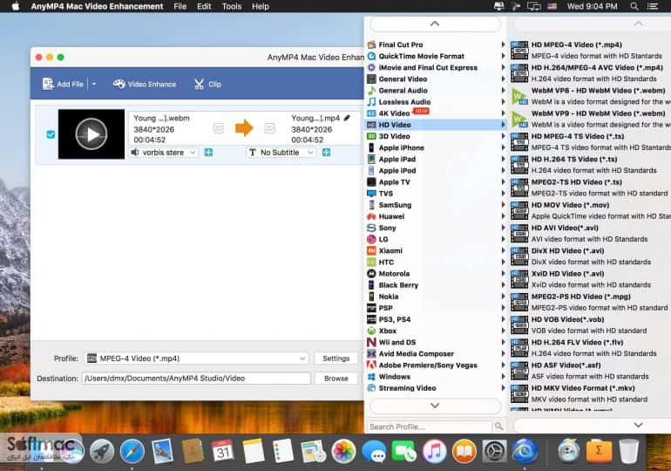Choose QuickTime Movie Format category
The image size is (671, 471).
point(436,56)
